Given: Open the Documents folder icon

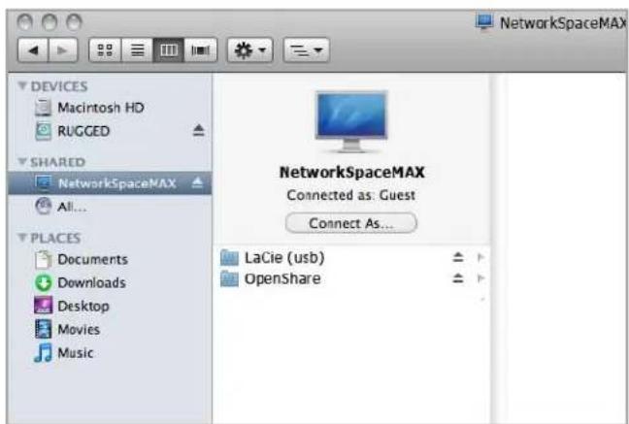Looking at the screenshot, I should pyautogui.click(x=43, y=259).
